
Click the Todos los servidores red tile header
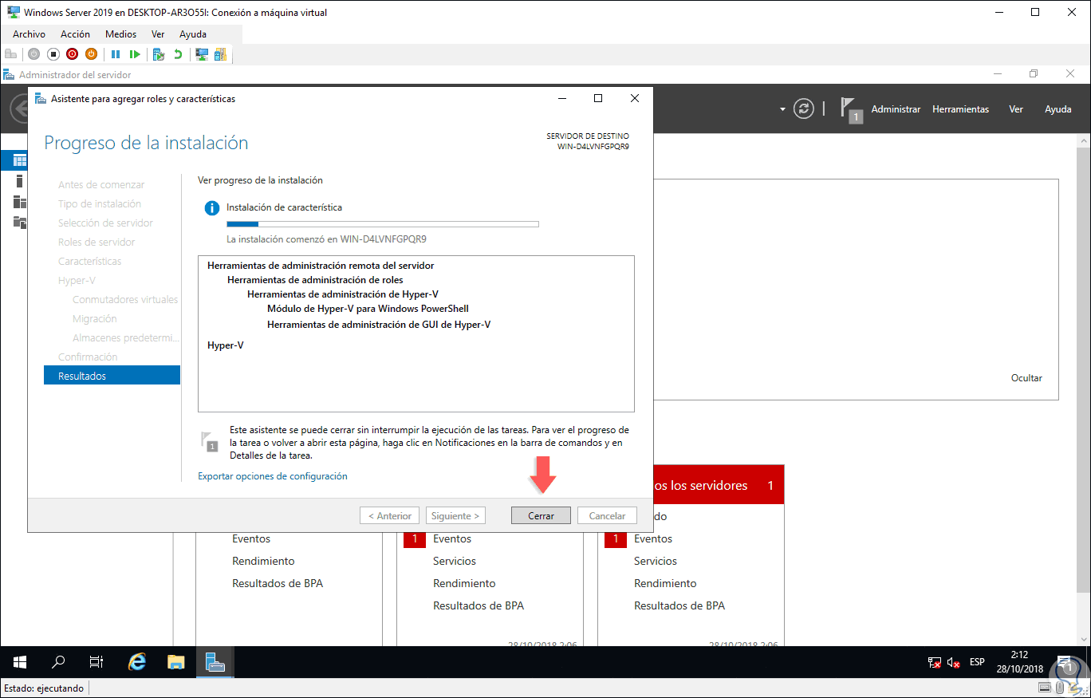(718, 485)
